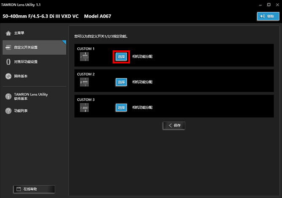Click the CUSTOM 1 switch position icon

84,57
